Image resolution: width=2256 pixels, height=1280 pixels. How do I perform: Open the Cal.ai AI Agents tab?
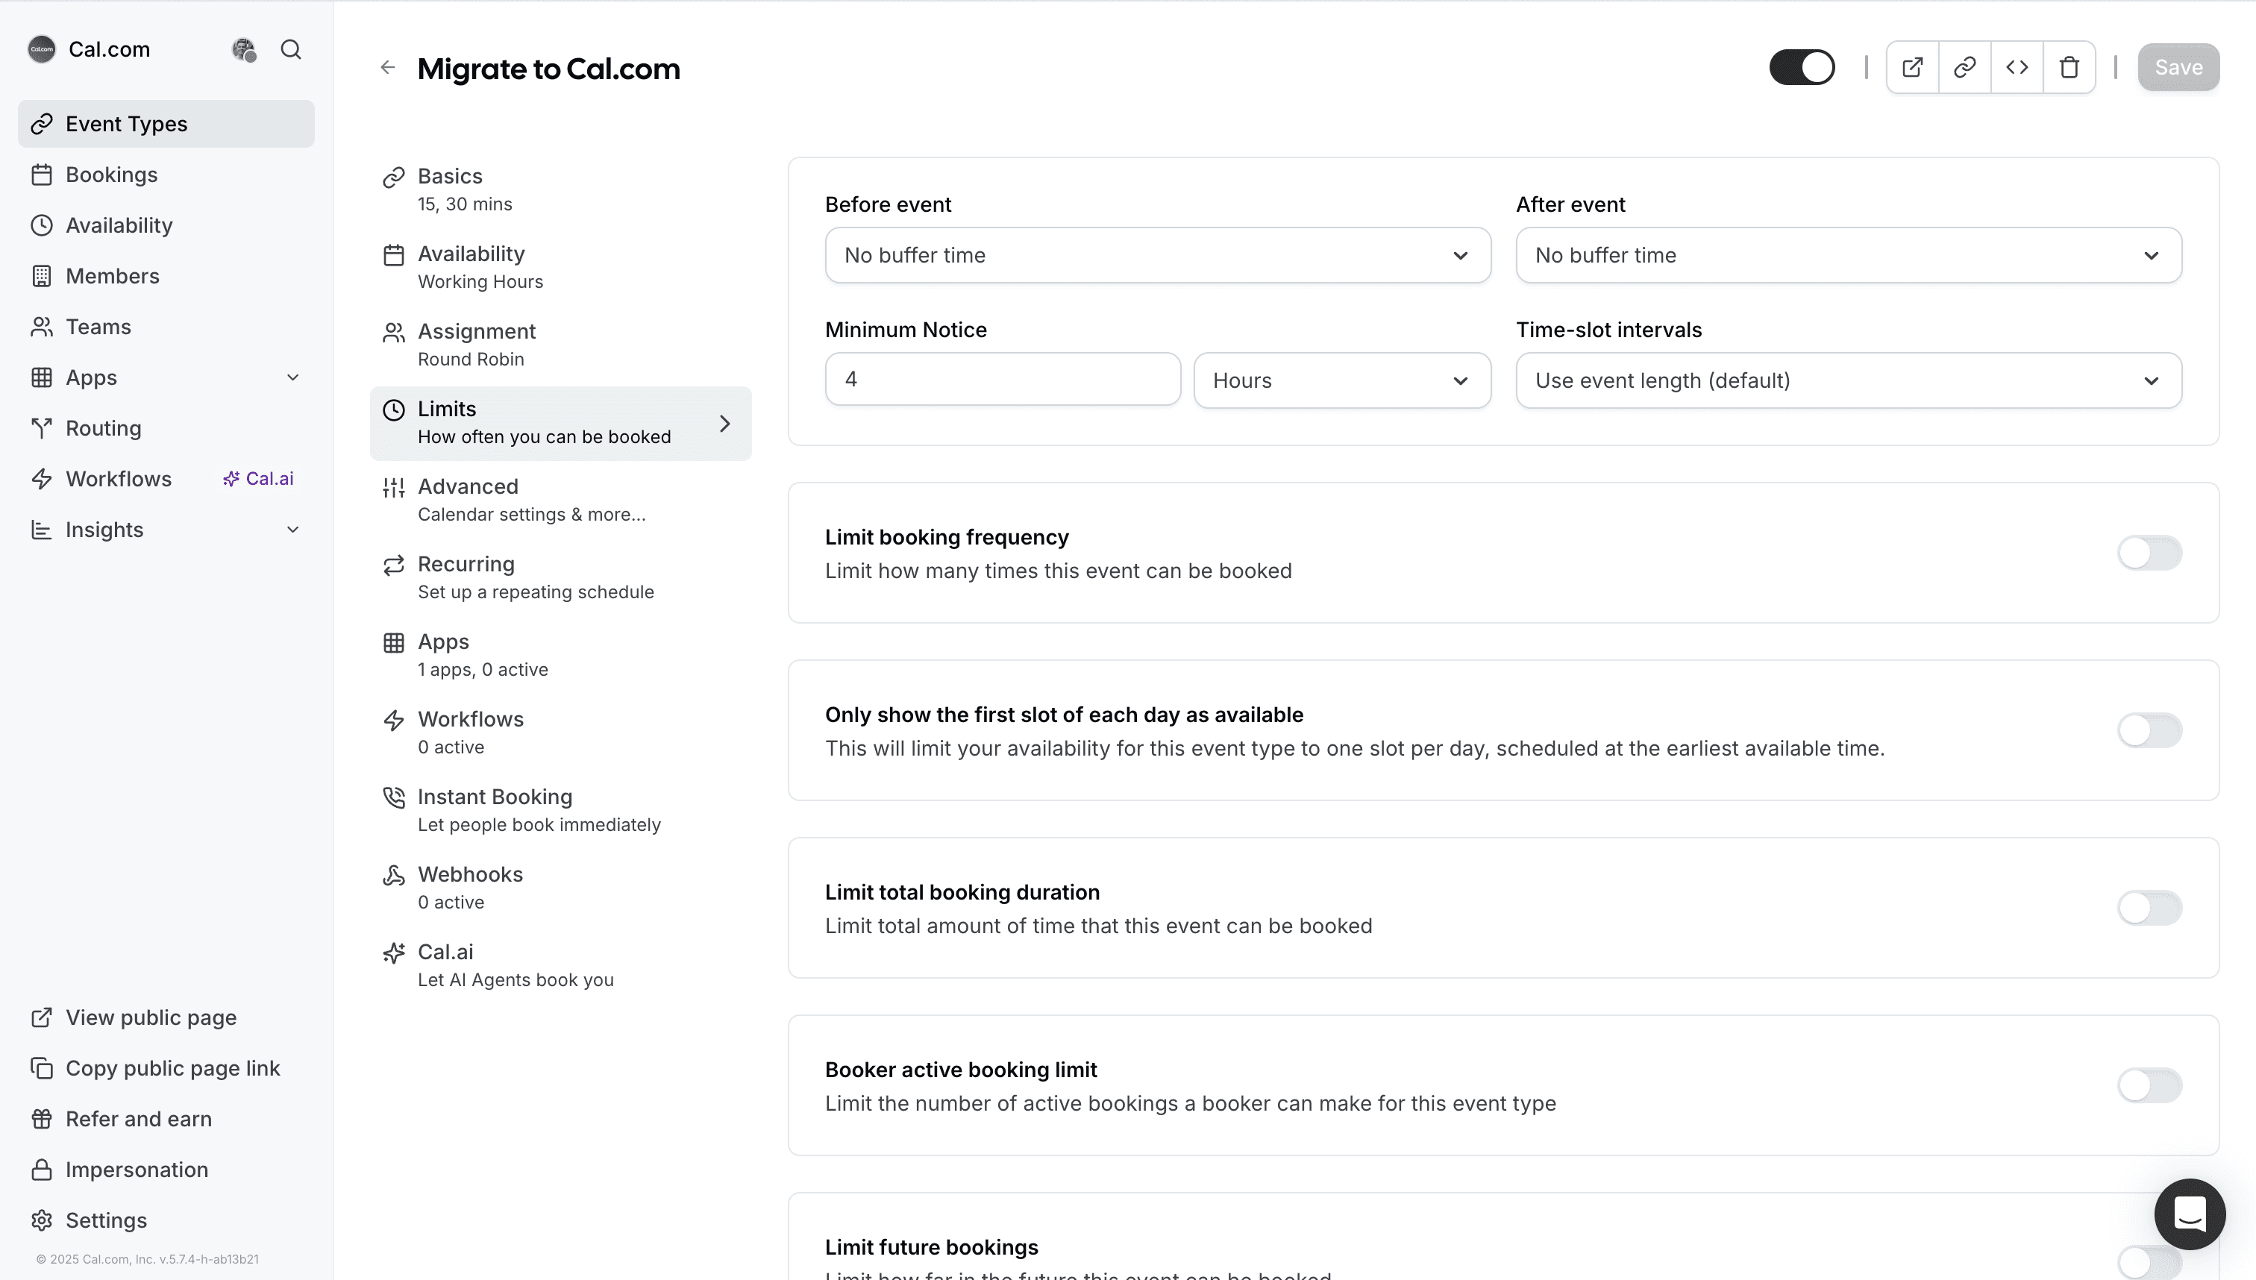pyautogui.click(x=560, y=965)
